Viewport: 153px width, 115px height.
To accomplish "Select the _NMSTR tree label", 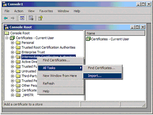I will coord(28,95).
